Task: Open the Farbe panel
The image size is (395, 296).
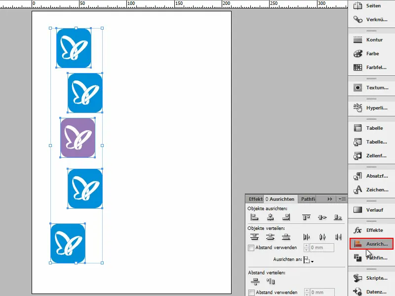Action: coord(371,53)
